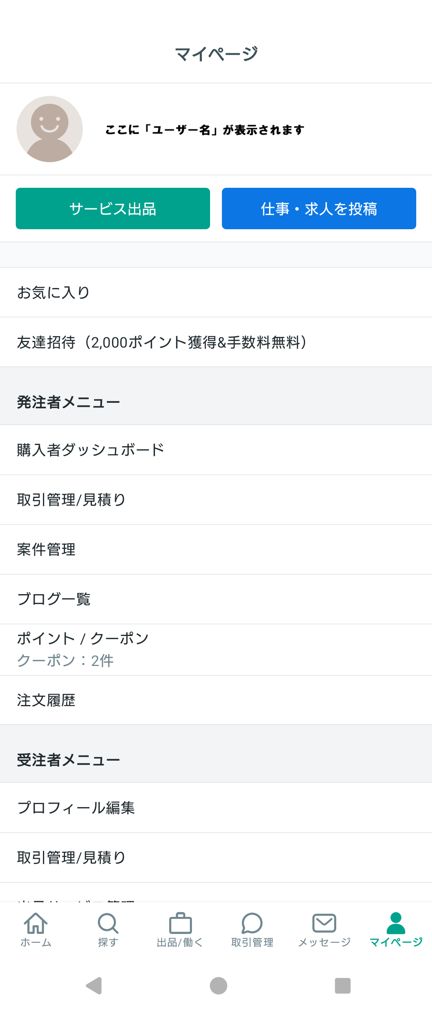Tap the マイページ person icon
432x1010 pixels.
396,923
